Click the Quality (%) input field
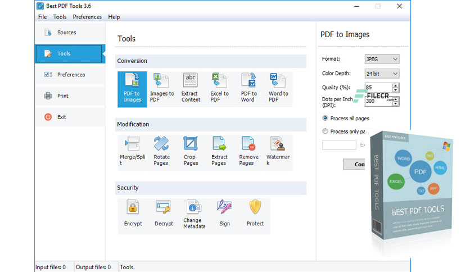Image resolution: width=470 pixels, height=272 pixels. pyautogui.click(x=379, y=88)
